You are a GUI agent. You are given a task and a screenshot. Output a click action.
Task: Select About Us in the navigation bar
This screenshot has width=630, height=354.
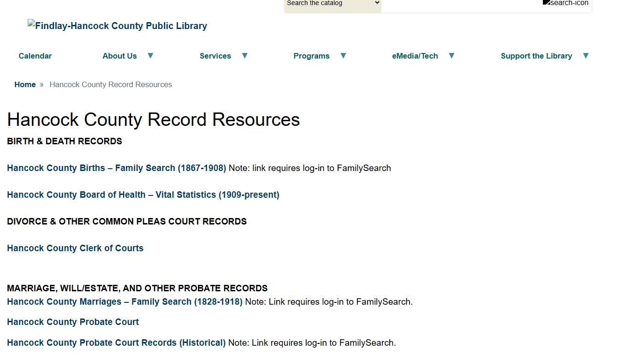tap(119, 55)
